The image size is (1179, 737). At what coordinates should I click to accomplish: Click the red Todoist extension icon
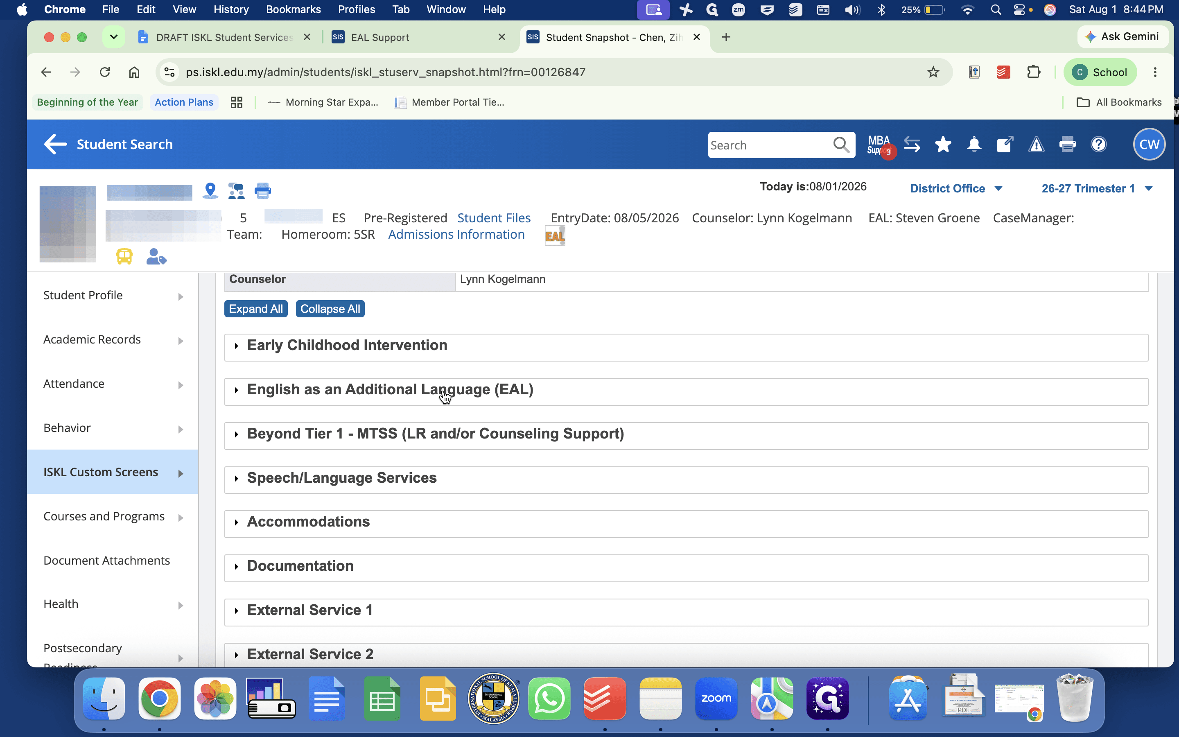[1004, 72]
